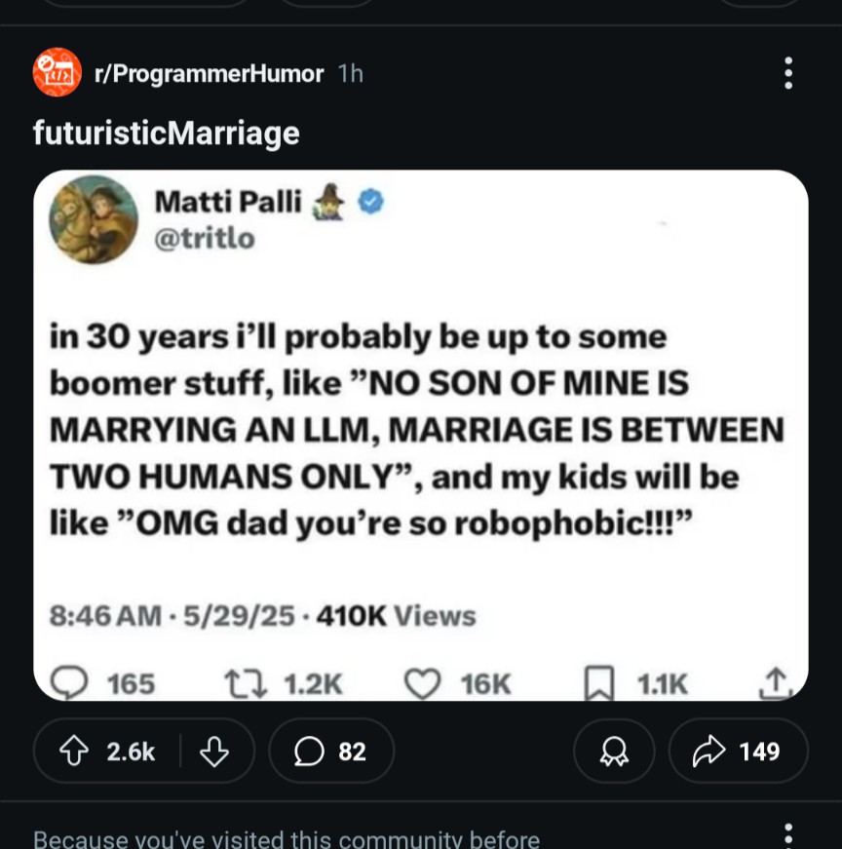Toggle the tweet bookmark icon showing 1.1K

597,684
